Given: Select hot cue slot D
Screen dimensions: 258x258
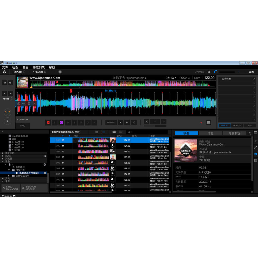Looking at the screenshot, I should pos(68,122).
